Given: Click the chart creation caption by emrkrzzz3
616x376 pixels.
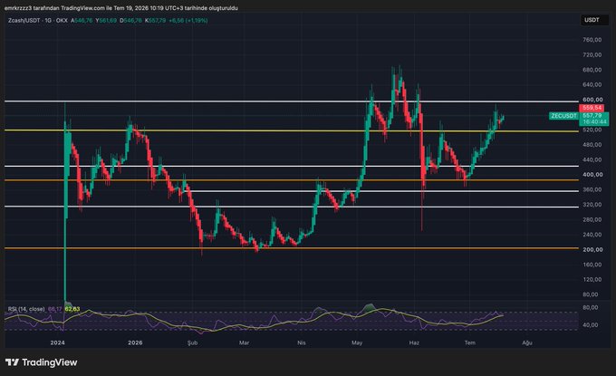Looking at the screenshot, I should (121, 8).
